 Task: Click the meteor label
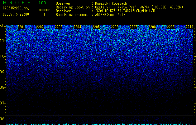pos(44,10)
